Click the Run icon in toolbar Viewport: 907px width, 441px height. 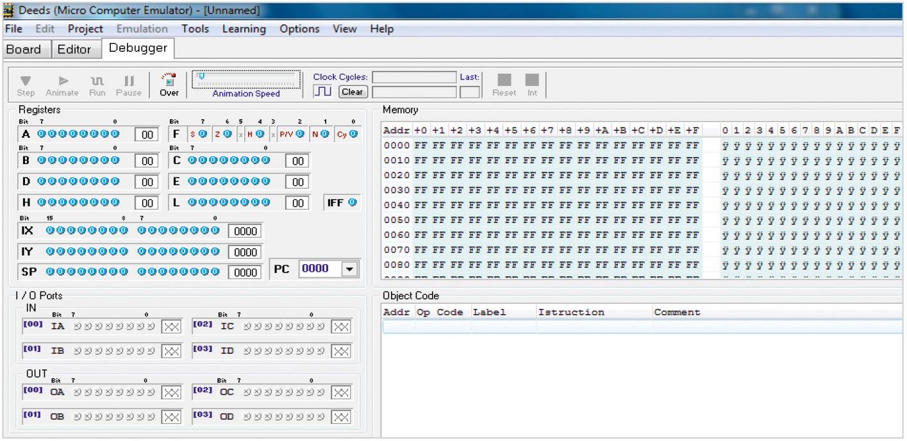(97, 81)
